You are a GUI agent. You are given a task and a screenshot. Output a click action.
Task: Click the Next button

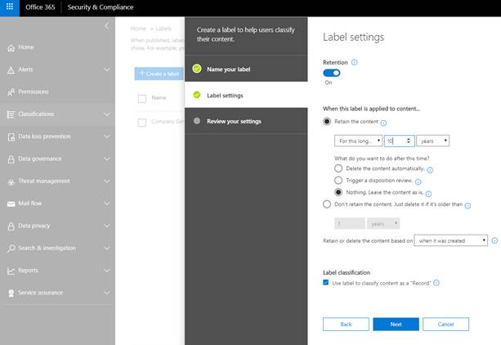tap(396, 324)
